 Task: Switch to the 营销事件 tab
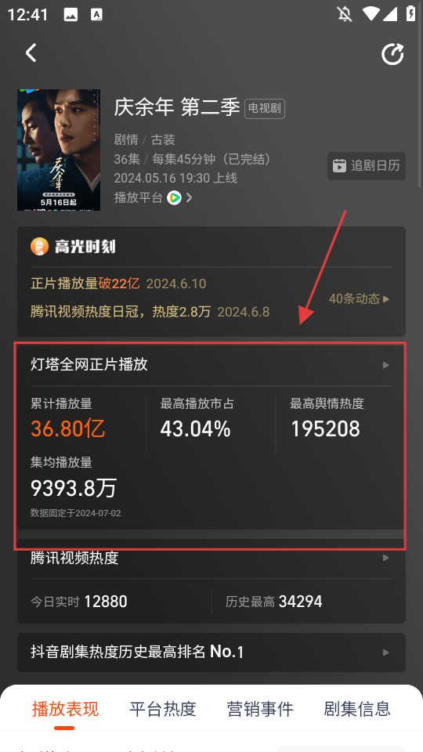click(260, 709)
